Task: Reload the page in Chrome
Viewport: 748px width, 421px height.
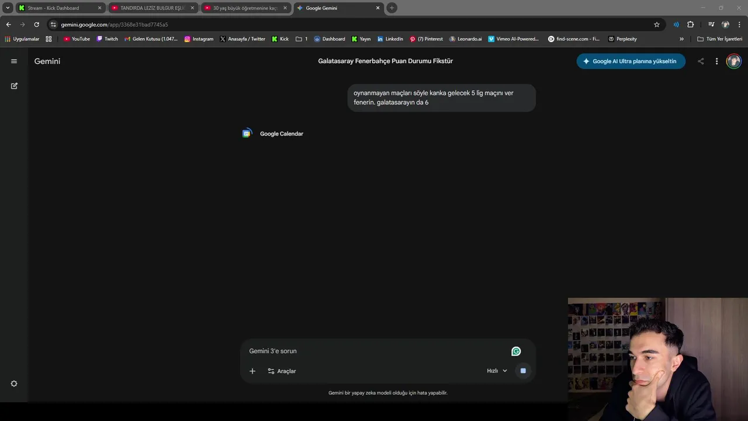Action: click(x=36, y=25)
